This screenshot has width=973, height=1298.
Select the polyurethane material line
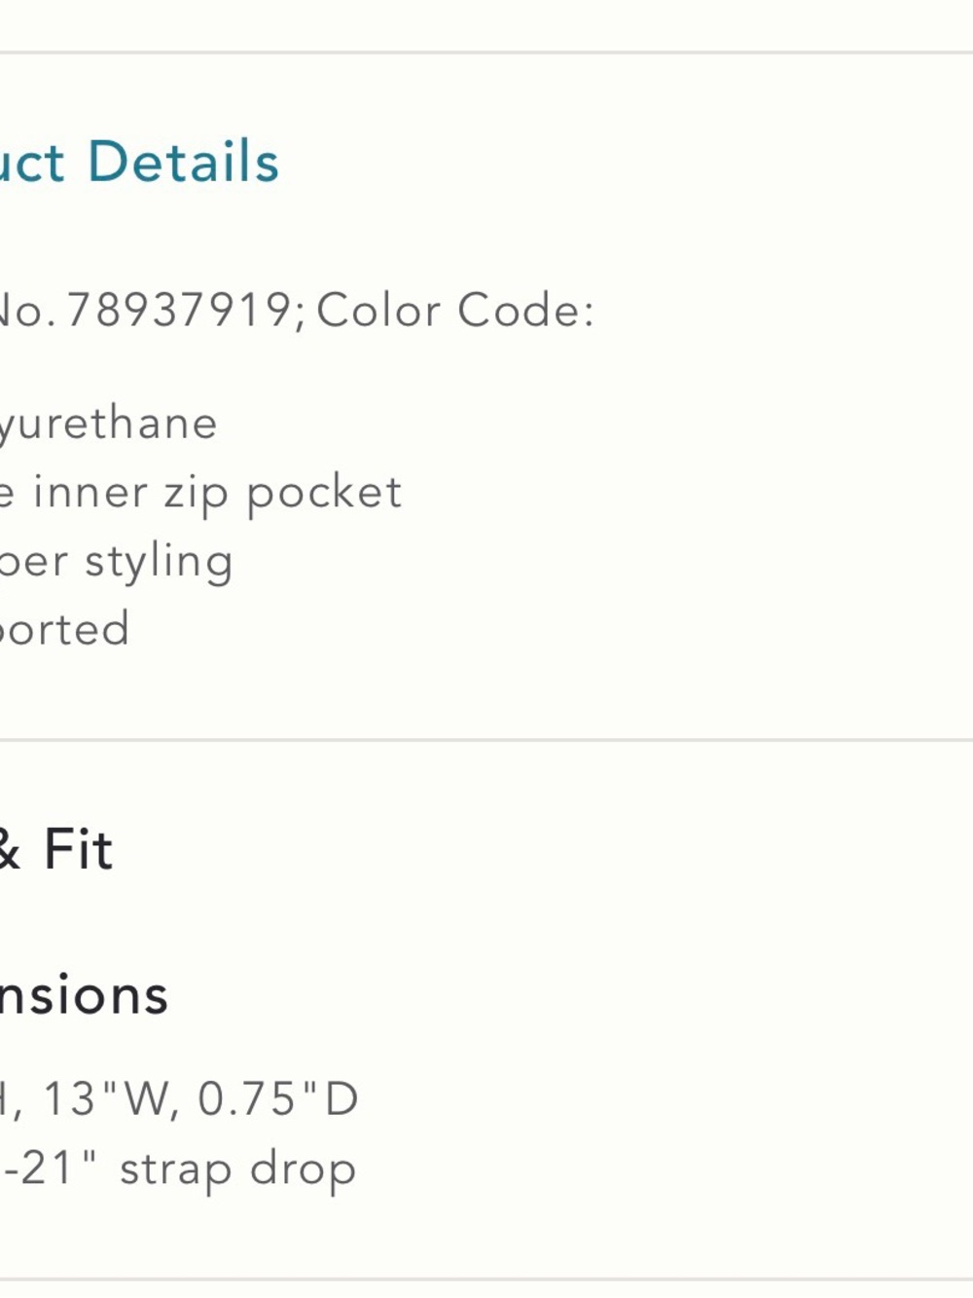point(108,424)
